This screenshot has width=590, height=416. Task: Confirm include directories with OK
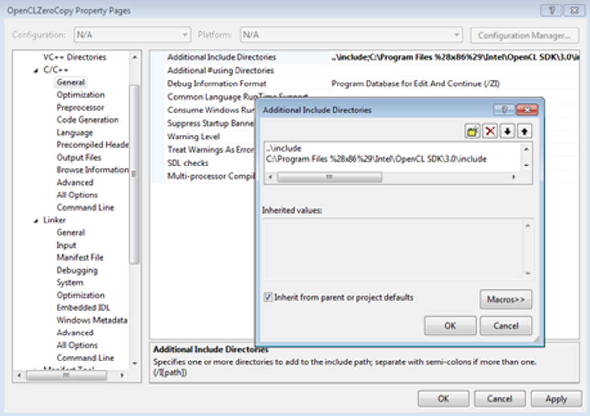tap(450, 325)
